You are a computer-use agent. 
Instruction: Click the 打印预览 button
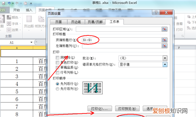tap(127, 109)
